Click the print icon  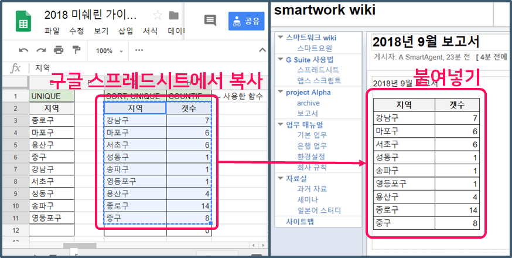click(x=59, y=50)
